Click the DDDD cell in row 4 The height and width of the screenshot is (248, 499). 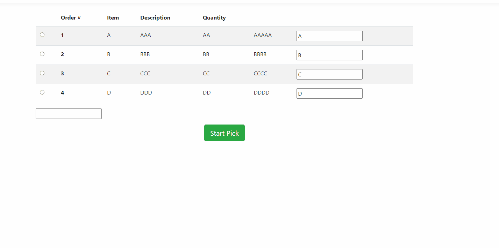[x=262, y=93]
